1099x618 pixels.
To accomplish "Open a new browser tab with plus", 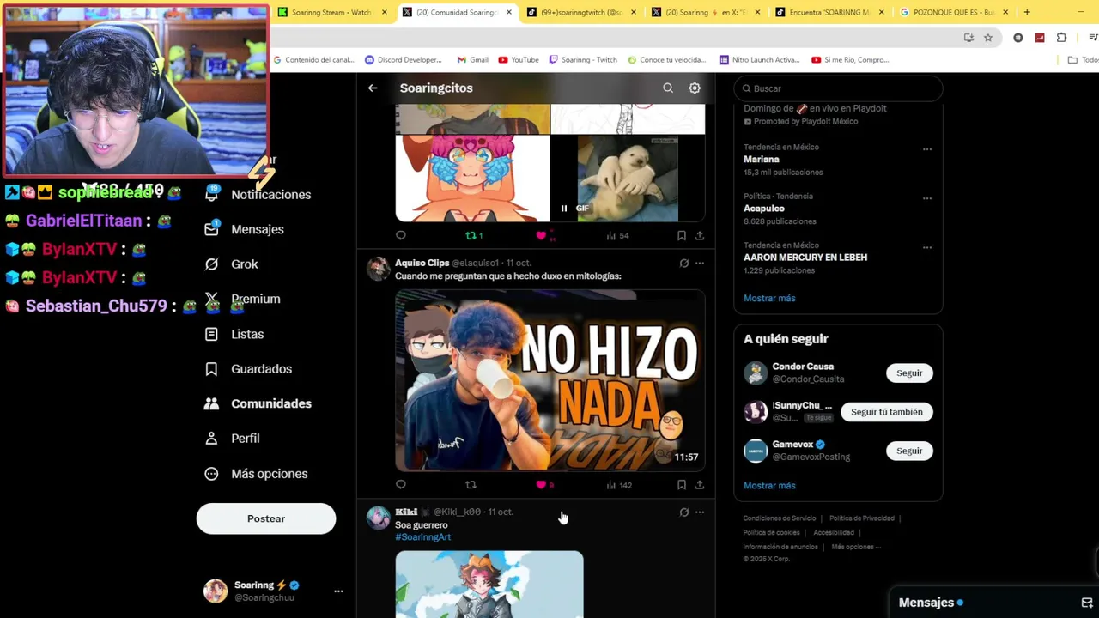I will [1027, 12].
